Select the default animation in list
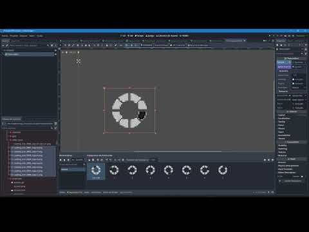 click(73, 169)
